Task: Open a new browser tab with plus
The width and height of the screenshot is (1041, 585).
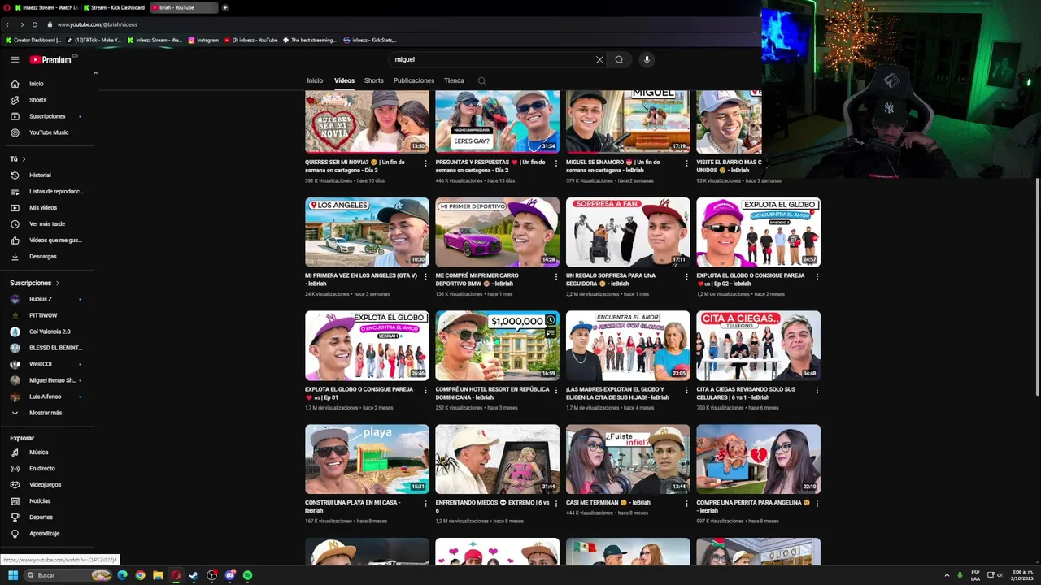Action: [x=225, y=7]
